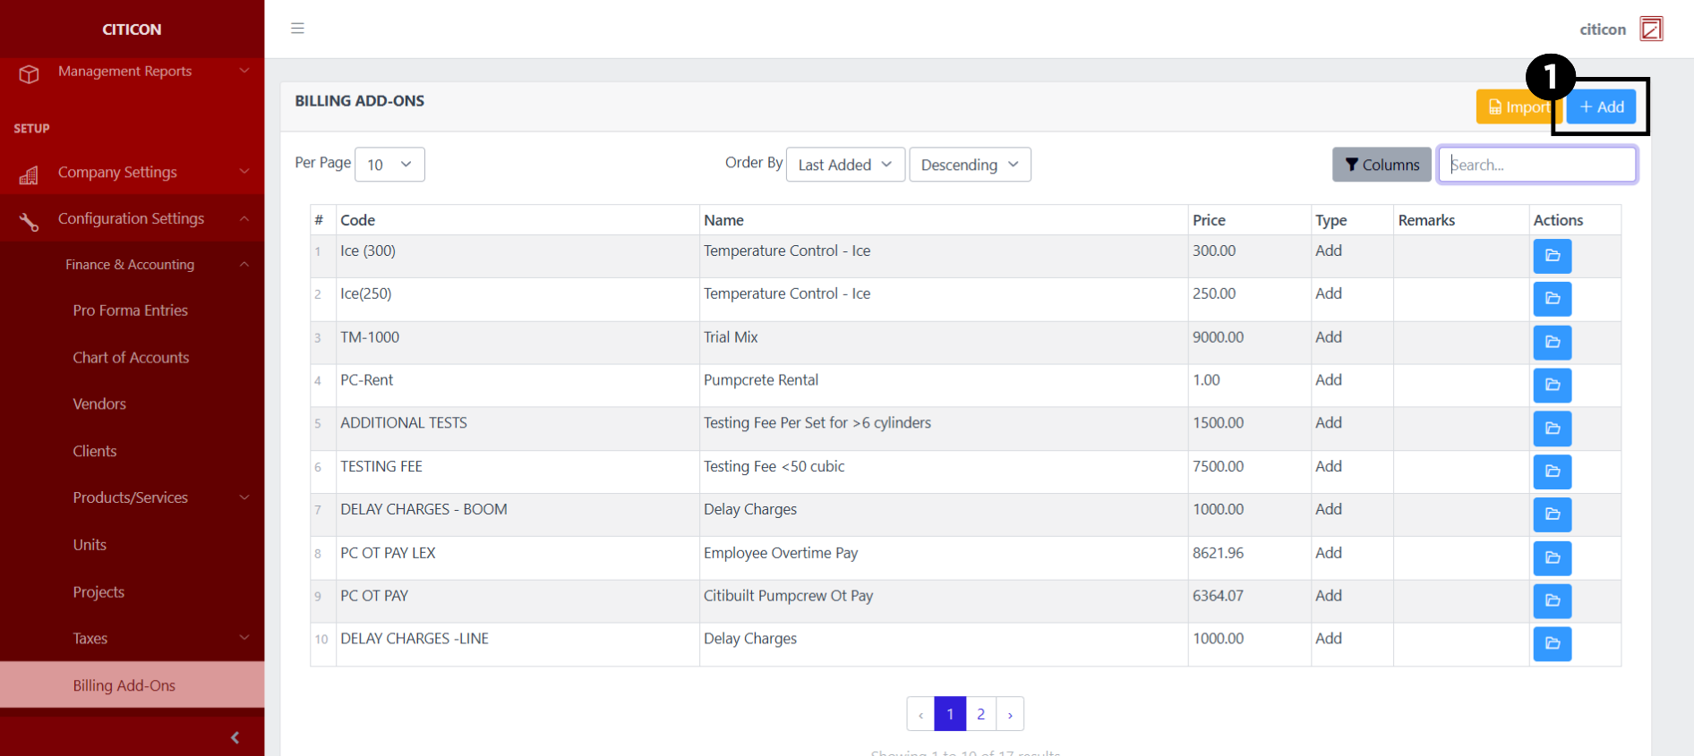
Task: Expand Products/Services submenu
Action: 132,497
